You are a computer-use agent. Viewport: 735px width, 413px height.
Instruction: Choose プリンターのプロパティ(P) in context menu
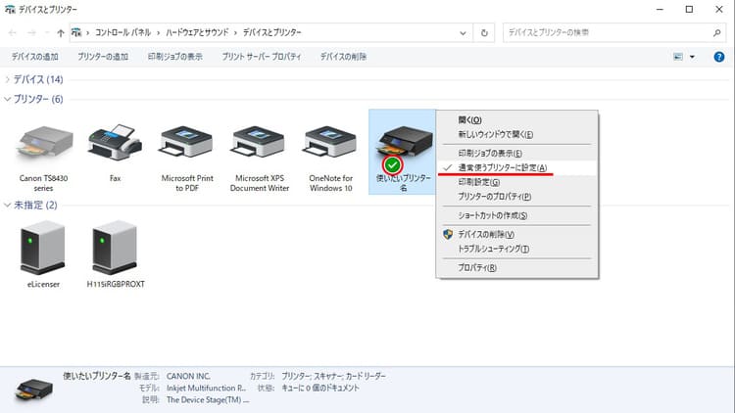tap(516, 196)
